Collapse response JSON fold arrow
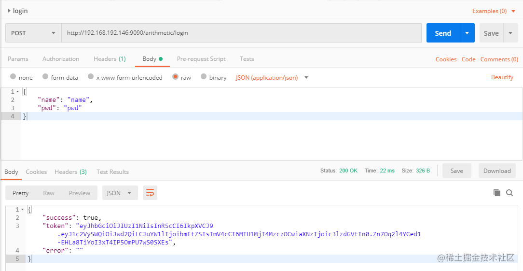This screenshot has height=271, width=523. coord(22,210)
